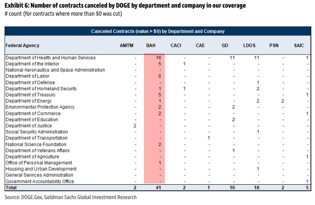The image size is (315, 205).
Task: Click the Total row label
Action: point(11,188)
